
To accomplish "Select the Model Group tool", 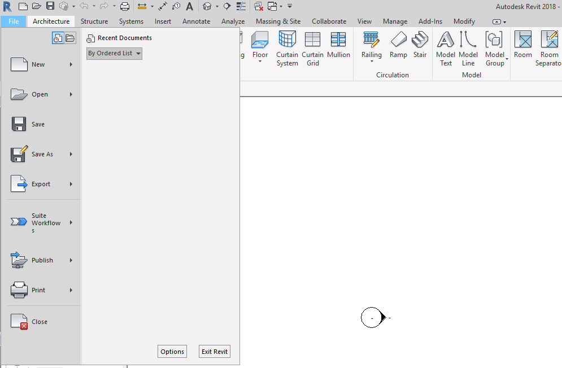I will coord(495,49).
